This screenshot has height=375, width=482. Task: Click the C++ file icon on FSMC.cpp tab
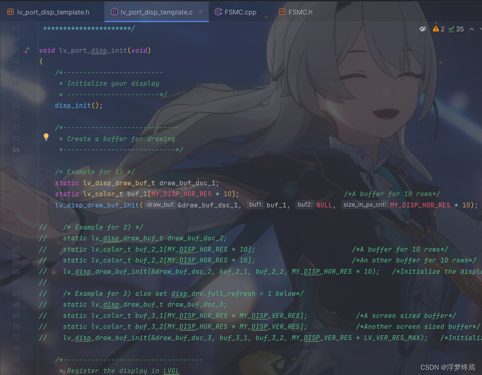click(x=218, y=12)
